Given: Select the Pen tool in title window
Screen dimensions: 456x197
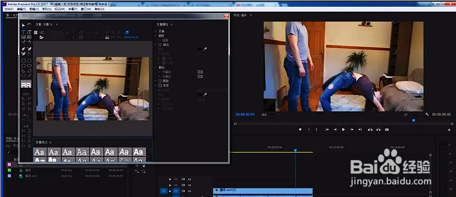Looking at the screenshot, I should click(24, 49).
